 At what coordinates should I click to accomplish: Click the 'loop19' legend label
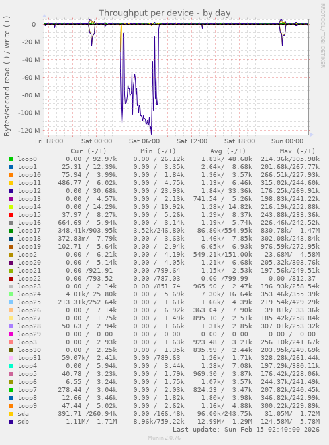[29, 247]
